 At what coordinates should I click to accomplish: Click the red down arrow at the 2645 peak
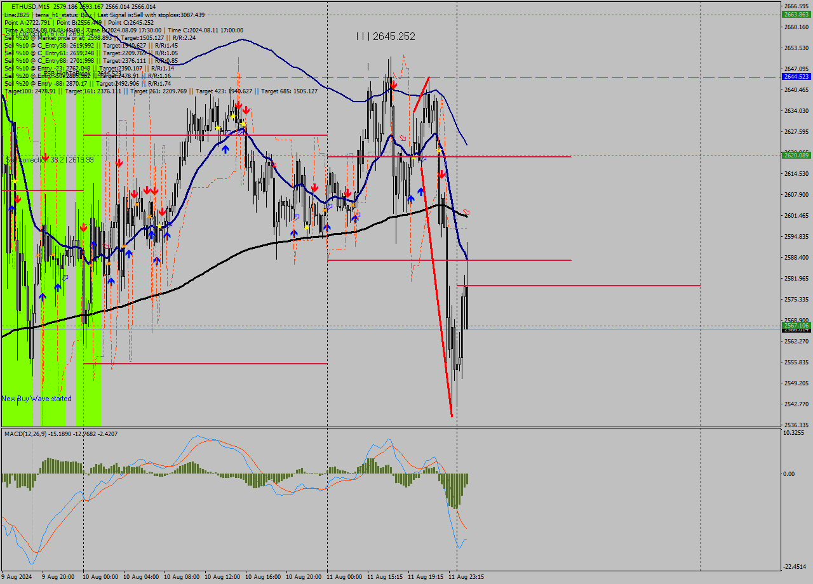[394, 84]
